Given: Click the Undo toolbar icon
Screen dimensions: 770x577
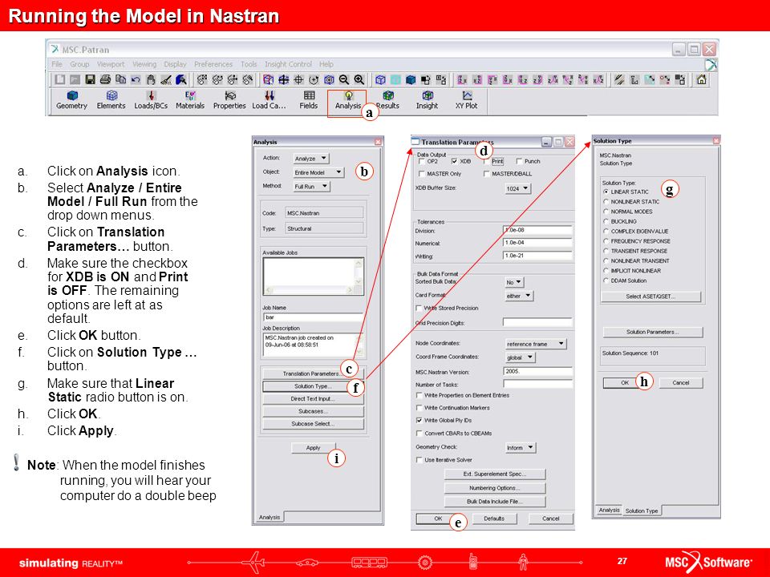Looking at the screenshot, I should 136,79.
